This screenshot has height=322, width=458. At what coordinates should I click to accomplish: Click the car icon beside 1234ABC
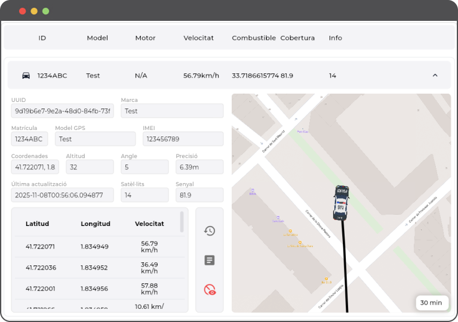(x=26, y=76)
